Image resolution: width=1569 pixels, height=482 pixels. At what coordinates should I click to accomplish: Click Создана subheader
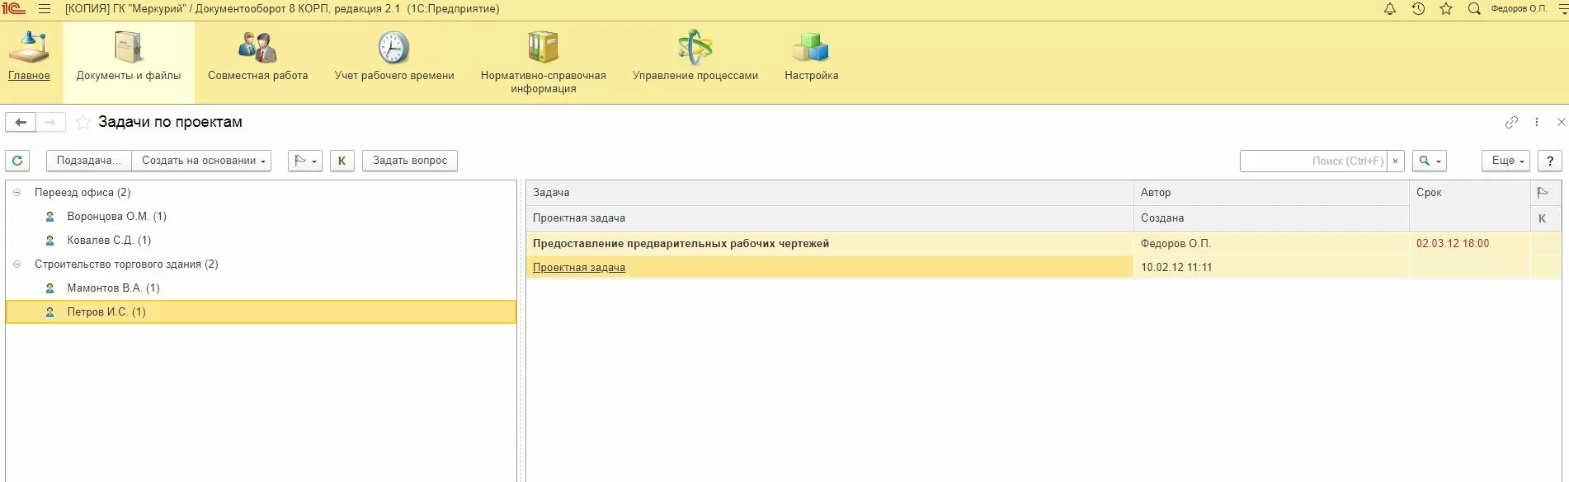click(x=1271, y=218)
